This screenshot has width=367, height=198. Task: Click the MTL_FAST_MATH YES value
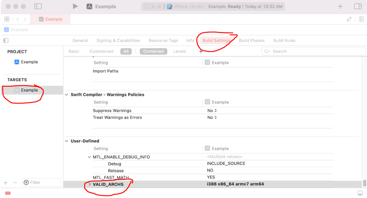coord(211,177)
